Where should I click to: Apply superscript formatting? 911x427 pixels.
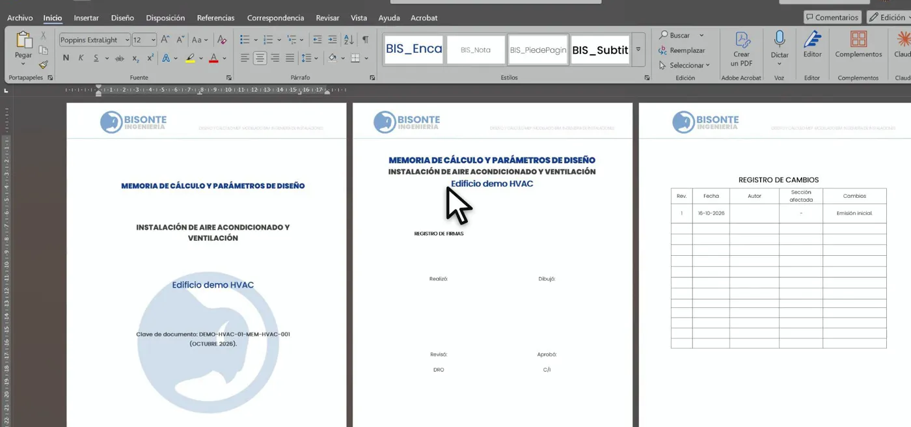pos(150,58)
